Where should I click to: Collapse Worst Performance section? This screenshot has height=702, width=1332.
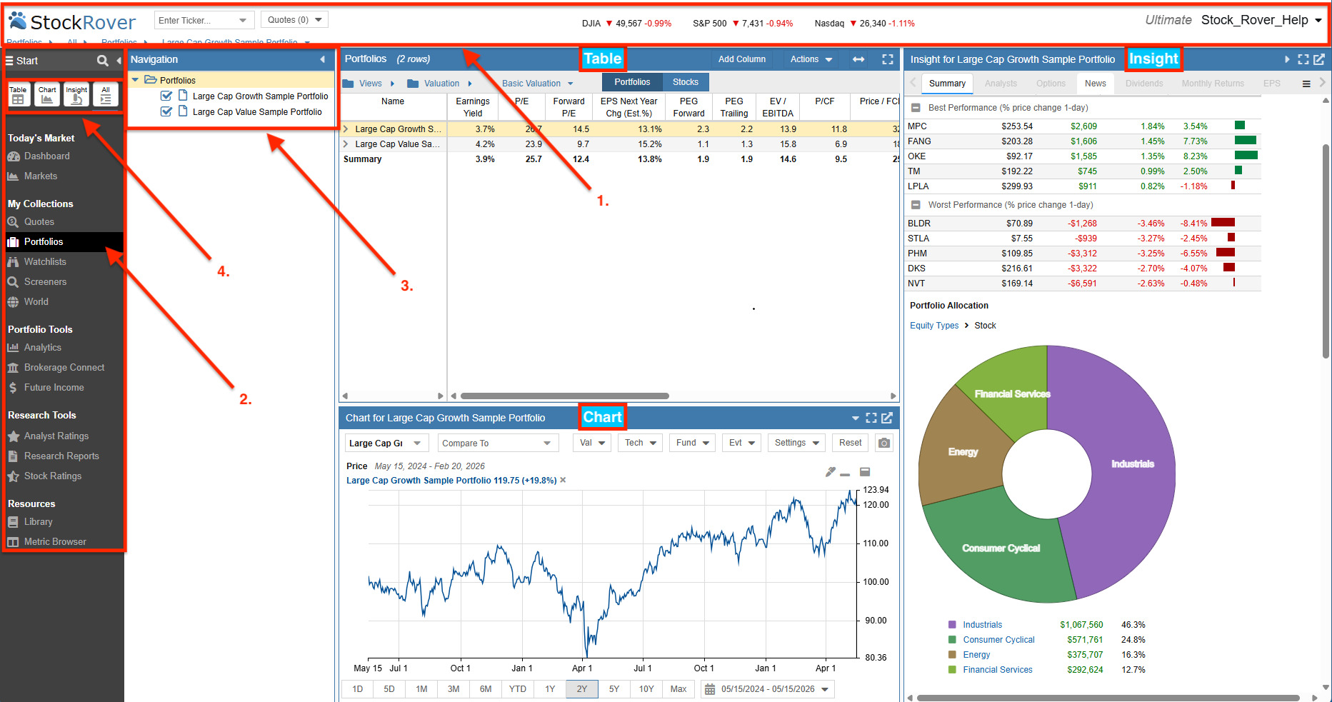coord(916,205)
